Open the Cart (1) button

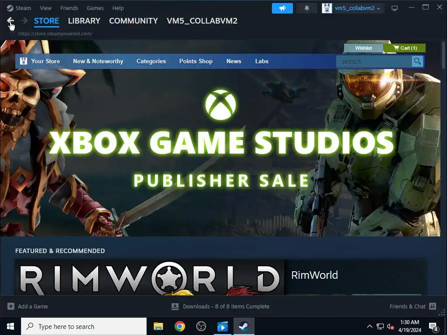[405, 48]
